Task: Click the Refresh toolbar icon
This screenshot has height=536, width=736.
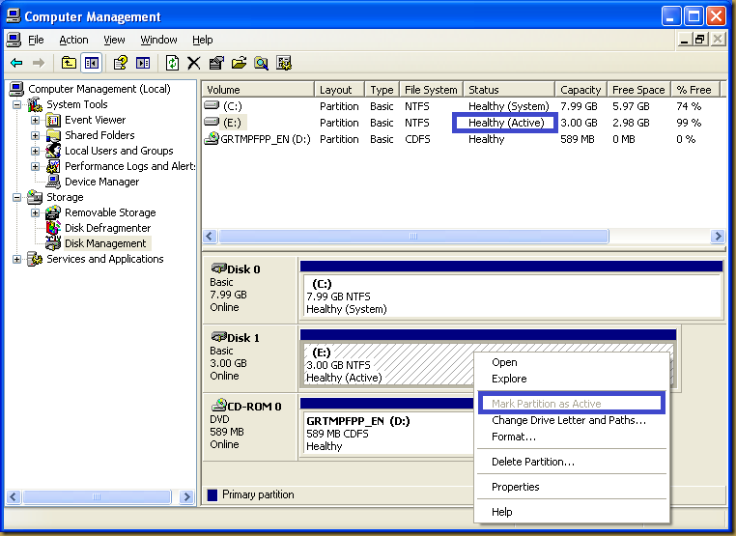Action: [172, 63]
